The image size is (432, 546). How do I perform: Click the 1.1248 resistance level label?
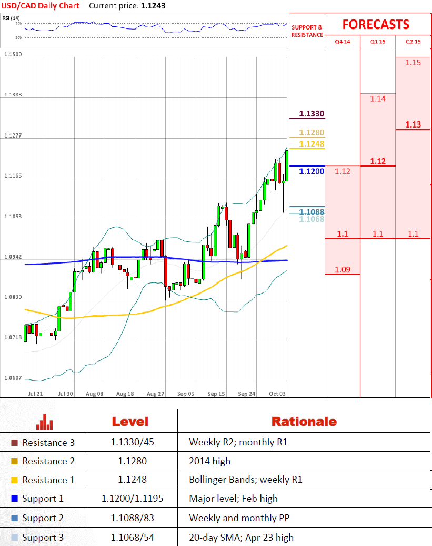point(312,144)
